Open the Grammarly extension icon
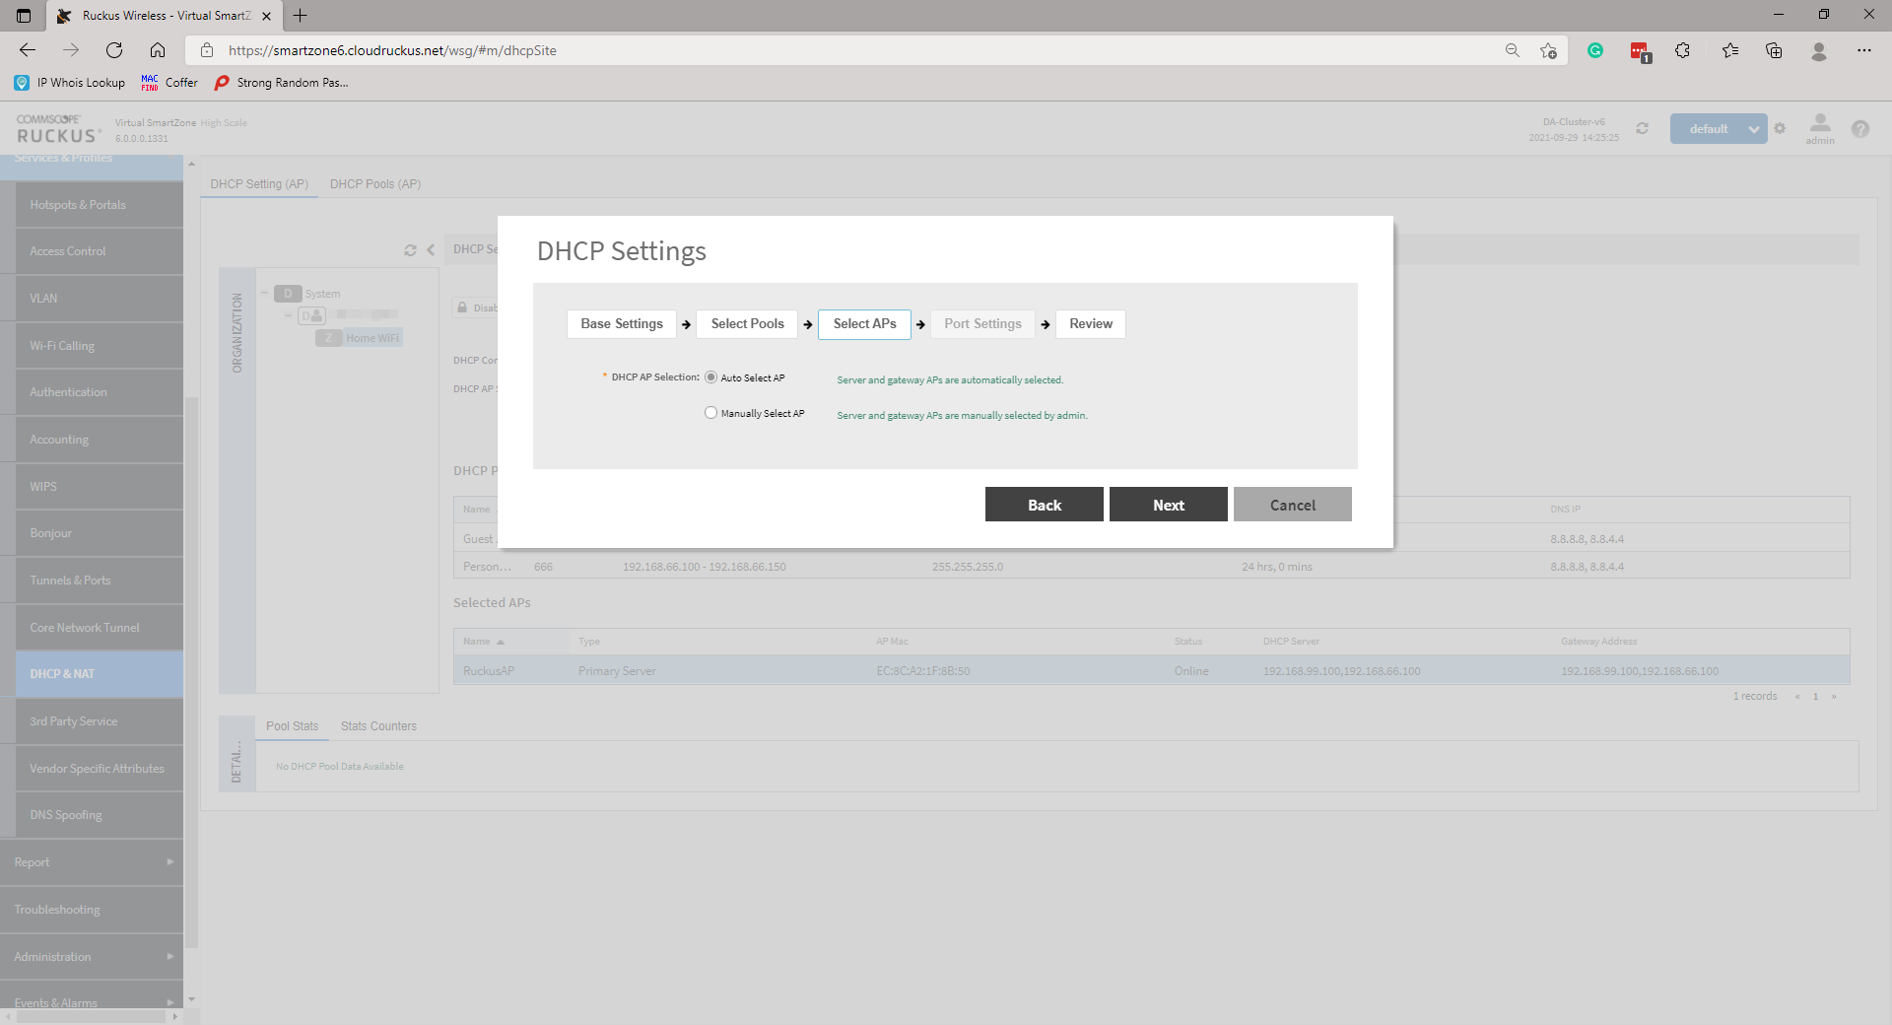The image size is (1892, 1025). [x=1594, y=50]
